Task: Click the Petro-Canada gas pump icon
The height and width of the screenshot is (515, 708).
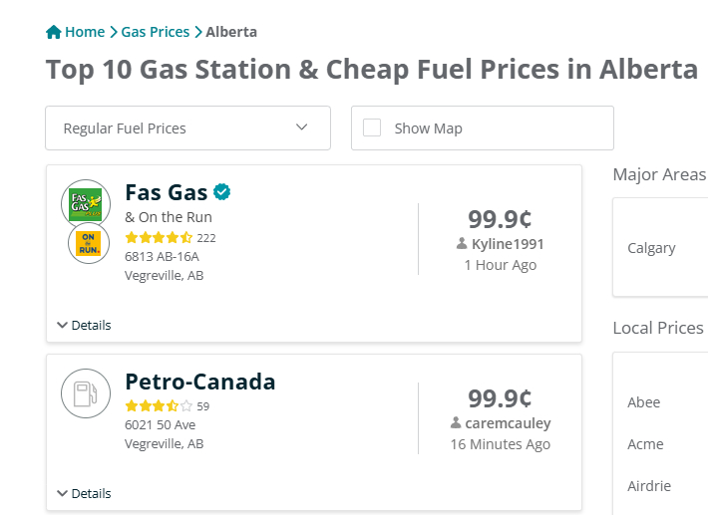Action: (86, 392)
